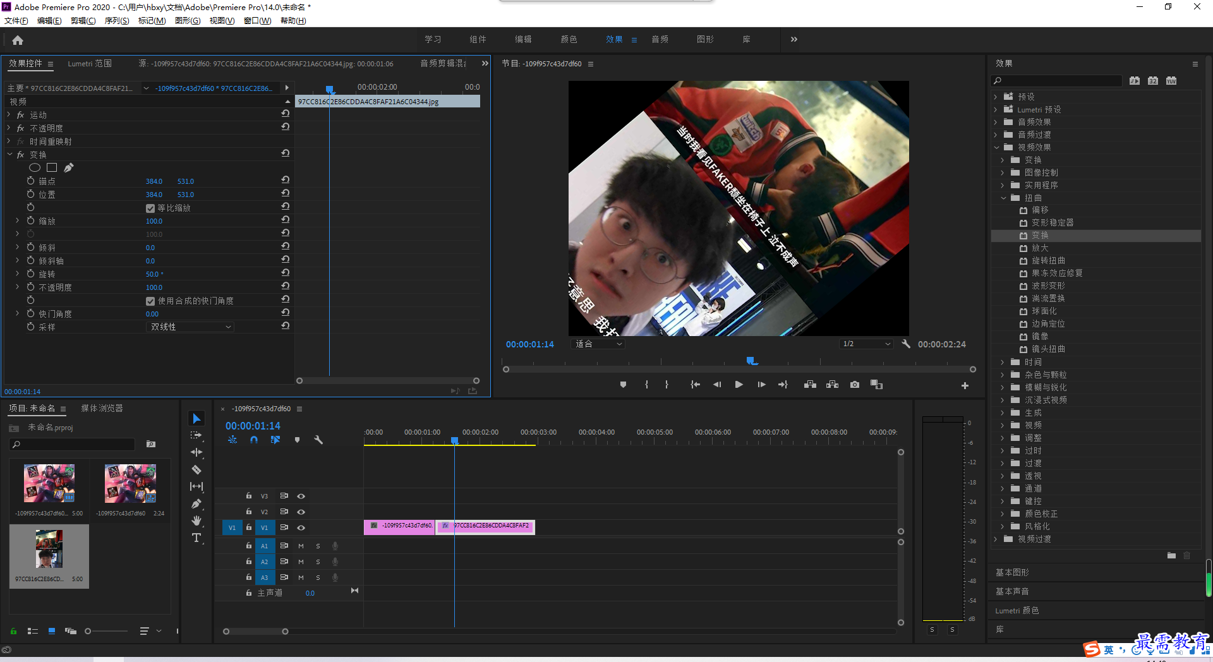Toggle snap in timeline magnet icon

click(x=254, y=440)
